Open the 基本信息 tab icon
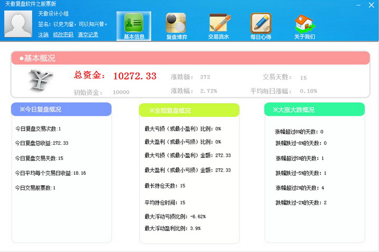The height and width of the screenshot is (252, 379). [134, 23]
